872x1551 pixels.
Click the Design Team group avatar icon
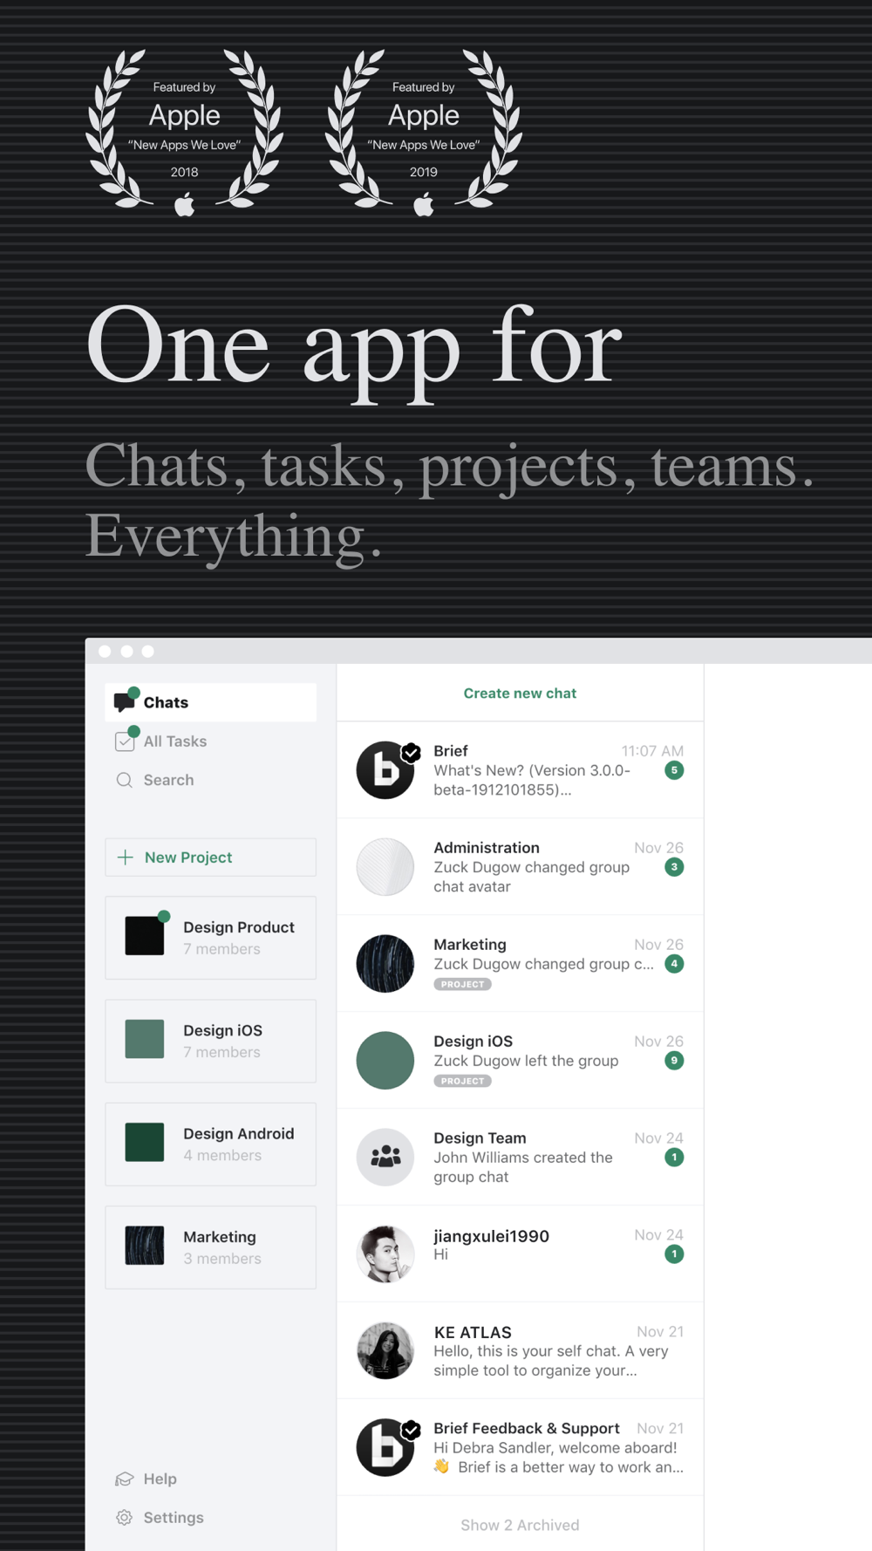click(385, 1157)
